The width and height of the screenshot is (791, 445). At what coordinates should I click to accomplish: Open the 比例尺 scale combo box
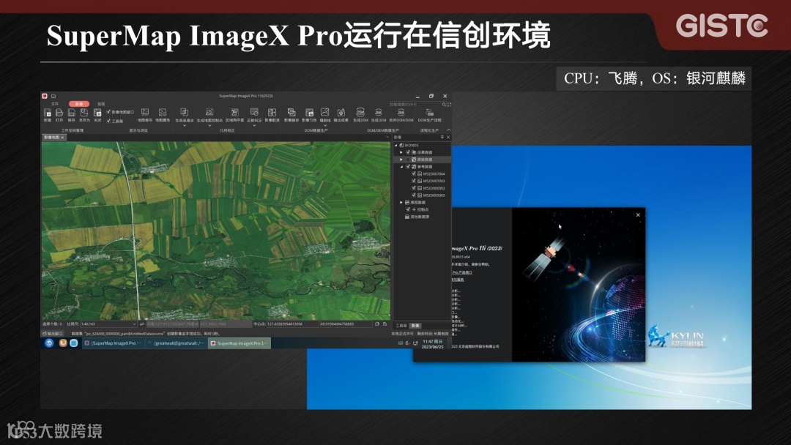tap(108, 324)
